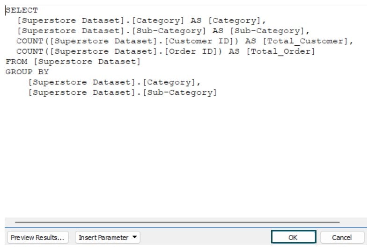The height and width of the screenshot is (249, 368).
Task: Click the [Total_Customer] alias text
Action: 305,41
